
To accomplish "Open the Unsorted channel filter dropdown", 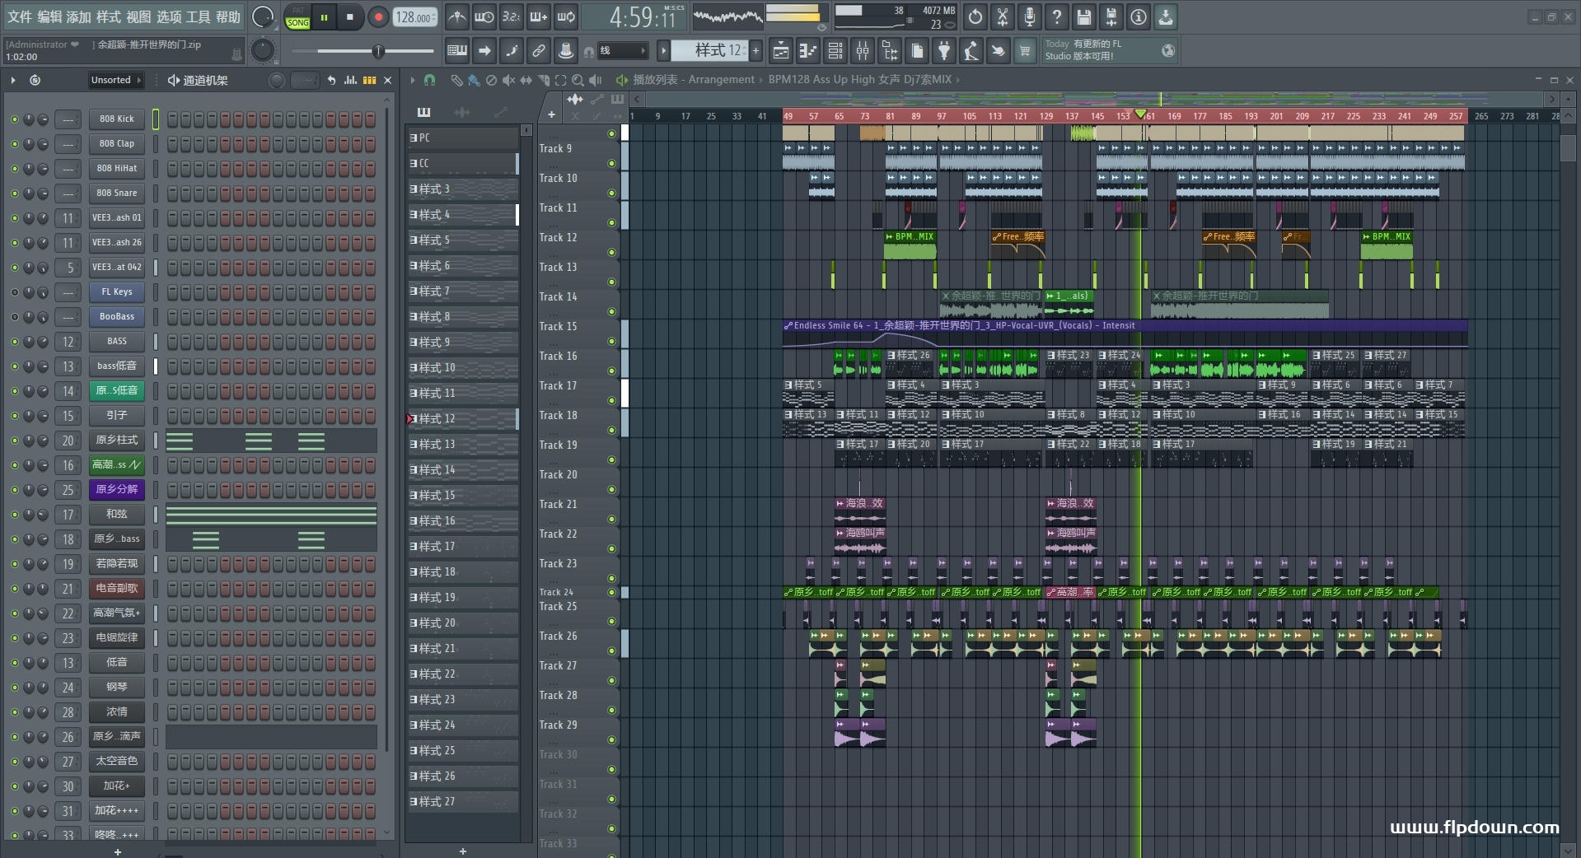I will [115, 80].
